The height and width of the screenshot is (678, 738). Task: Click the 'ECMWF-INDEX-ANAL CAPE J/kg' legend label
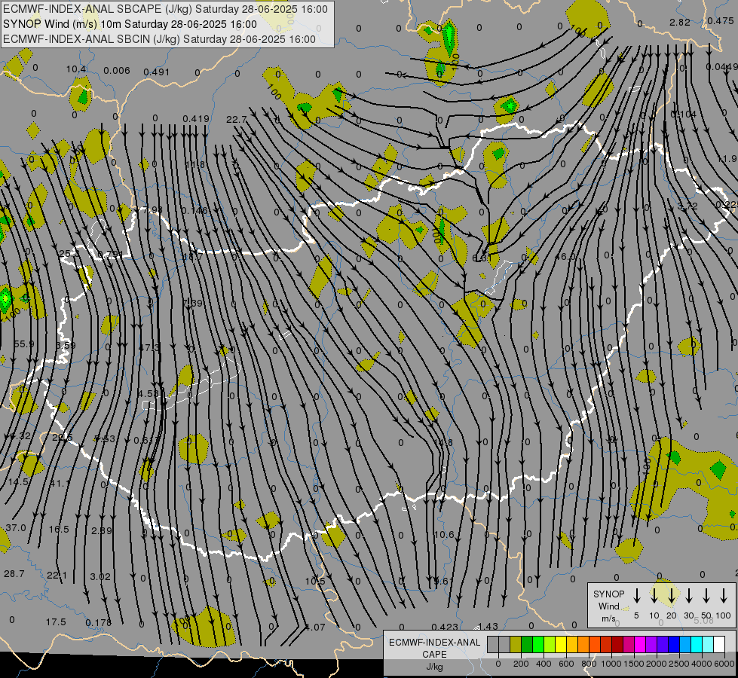point(434,654)
